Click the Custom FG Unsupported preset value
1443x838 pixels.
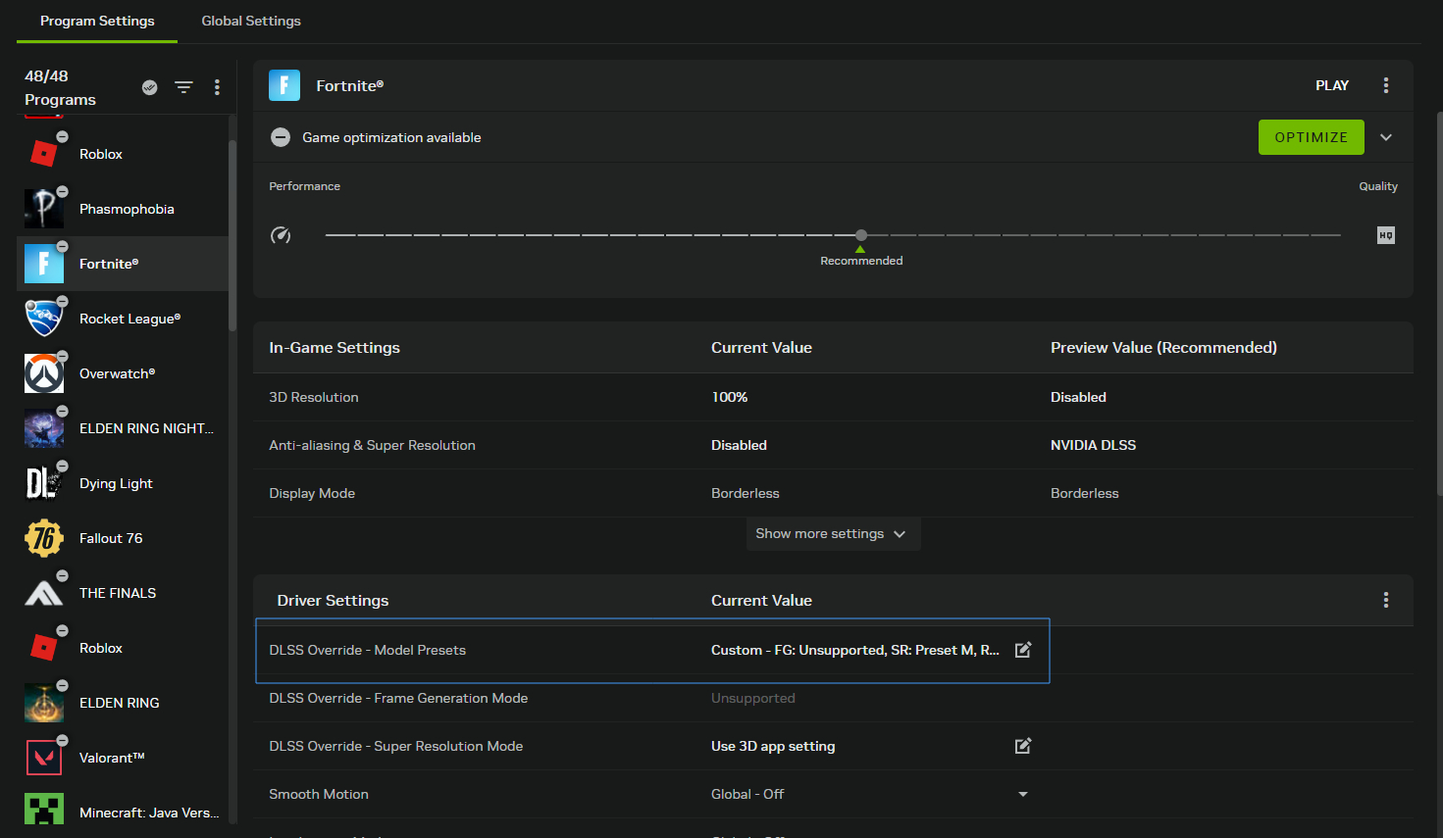[x=855, y=650]
